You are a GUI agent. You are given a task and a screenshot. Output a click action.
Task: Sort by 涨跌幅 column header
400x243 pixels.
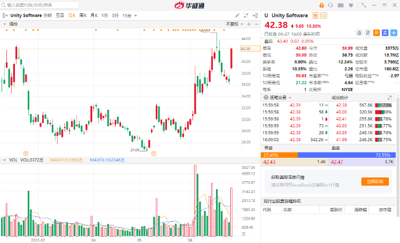[361, 209]
